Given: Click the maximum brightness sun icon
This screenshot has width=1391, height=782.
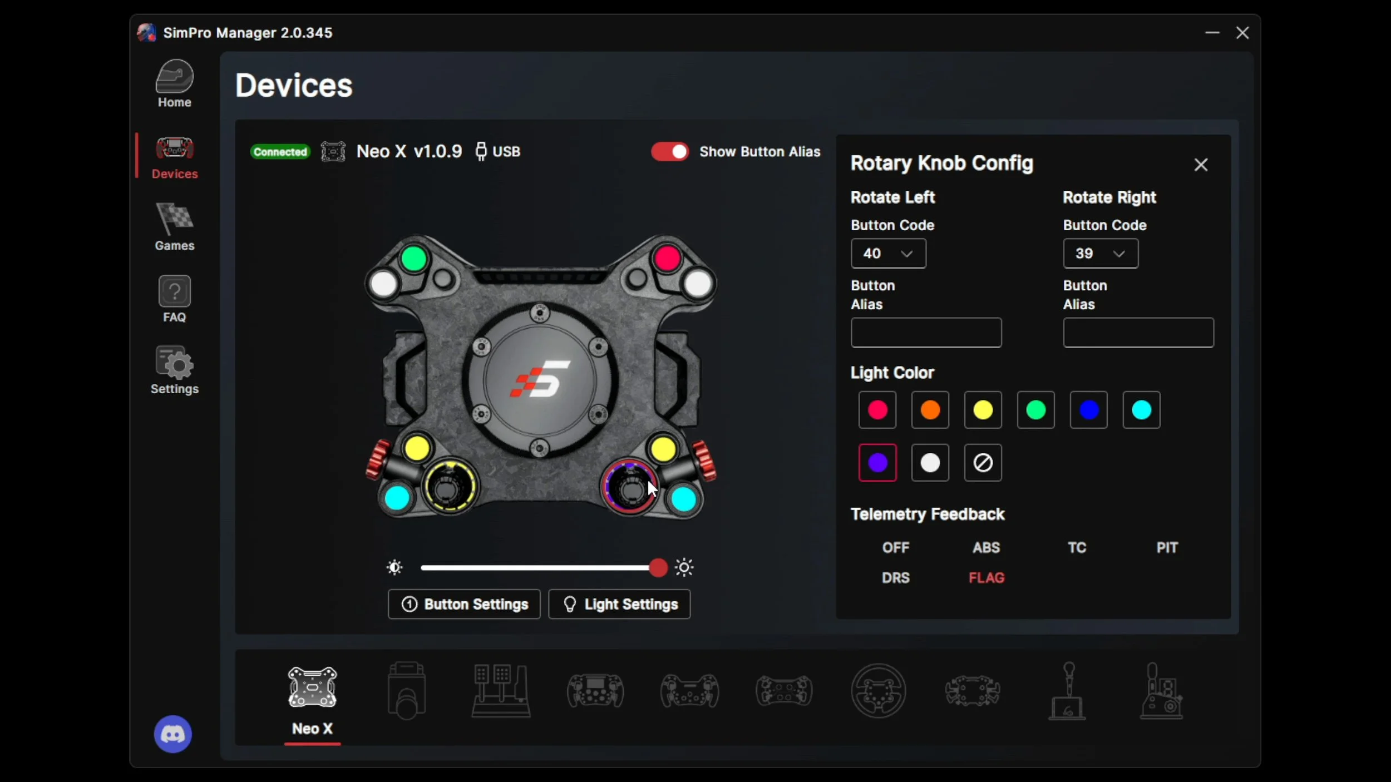Looking at the screenshot, I should click(684, 567).
